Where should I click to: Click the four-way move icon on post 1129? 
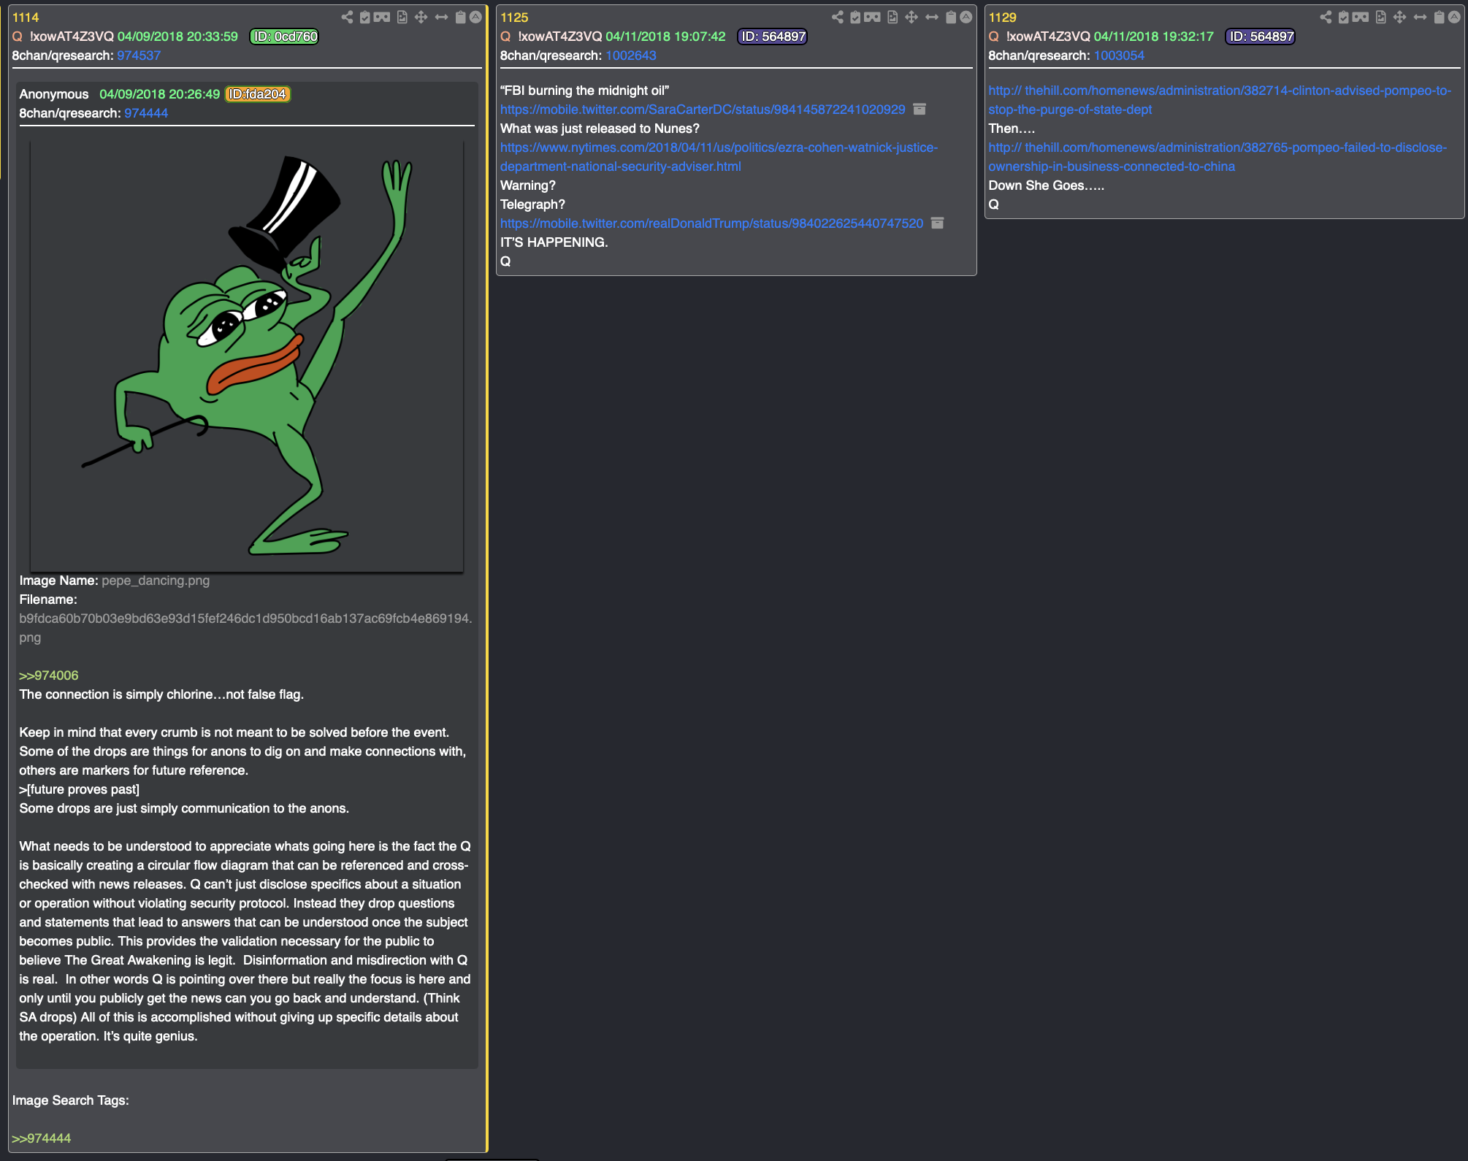(1399, 17)
